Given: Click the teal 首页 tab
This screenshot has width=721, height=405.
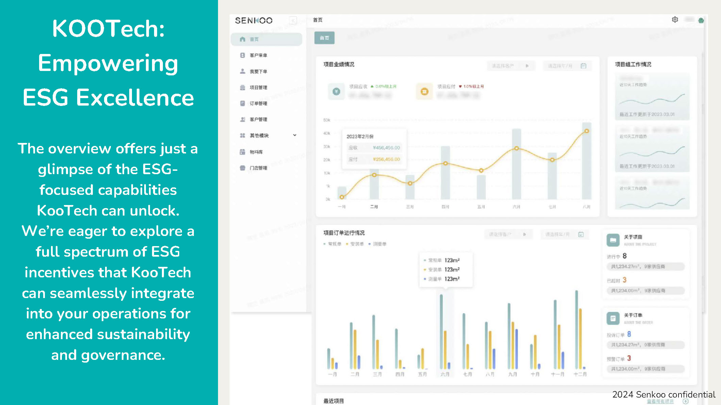Looking at the screenshot, I should [x=324, y=38].
